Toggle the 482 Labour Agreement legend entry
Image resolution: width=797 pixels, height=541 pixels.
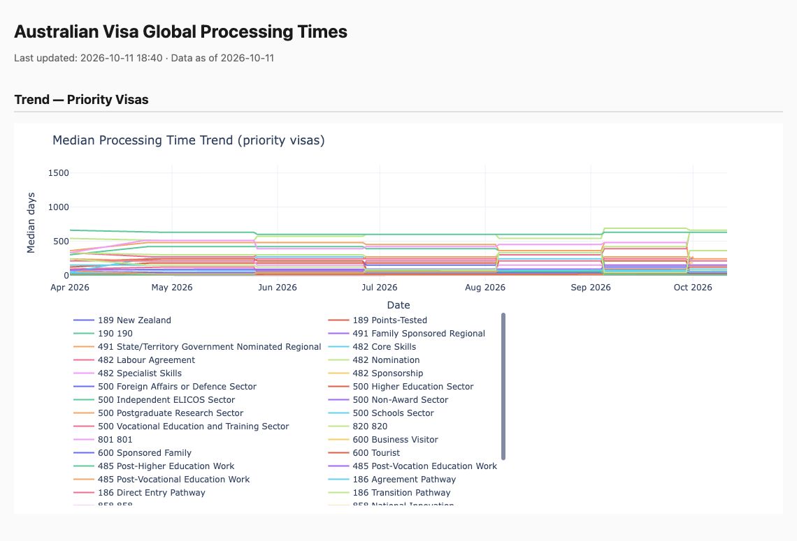click(x=134, y=360)
